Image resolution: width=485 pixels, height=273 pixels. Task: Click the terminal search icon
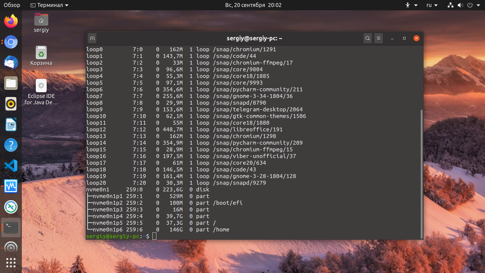point(368,38)
